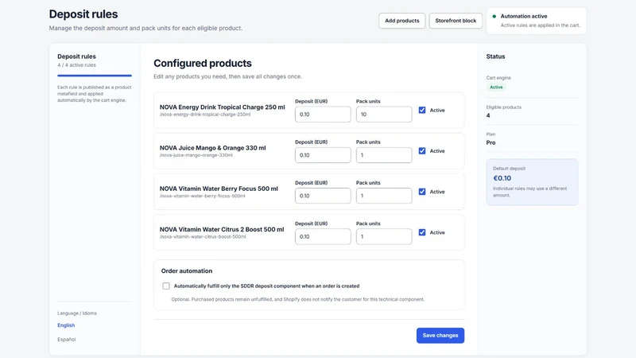
Task: Uncheck Active for NOVA Vitamin Water Citrus 2 Boost
Action: click(x=422, y=232)
